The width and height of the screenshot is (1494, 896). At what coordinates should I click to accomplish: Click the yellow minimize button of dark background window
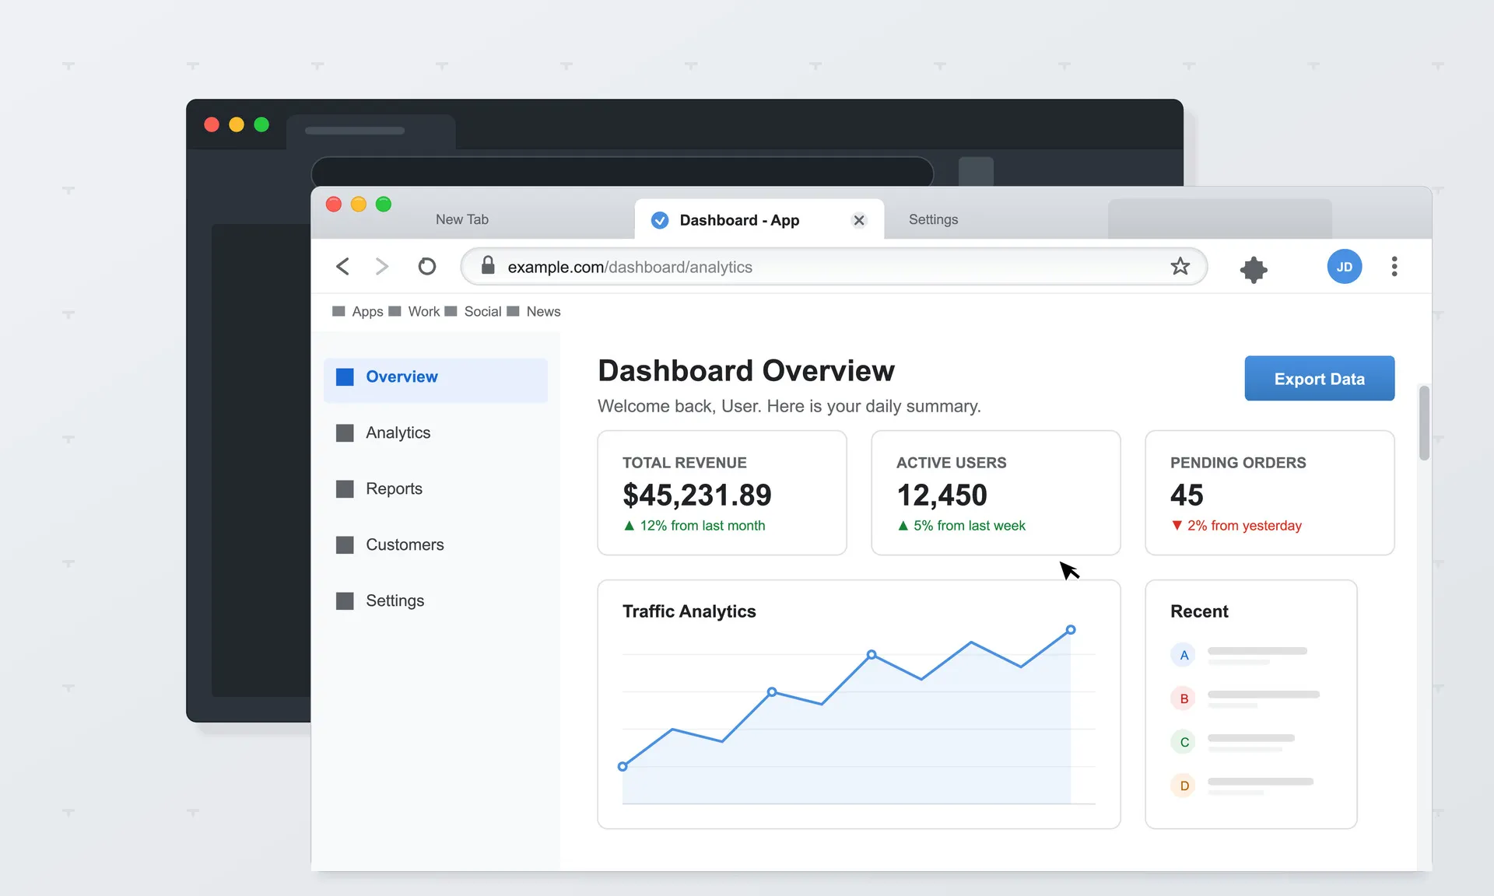pos(237,124)
